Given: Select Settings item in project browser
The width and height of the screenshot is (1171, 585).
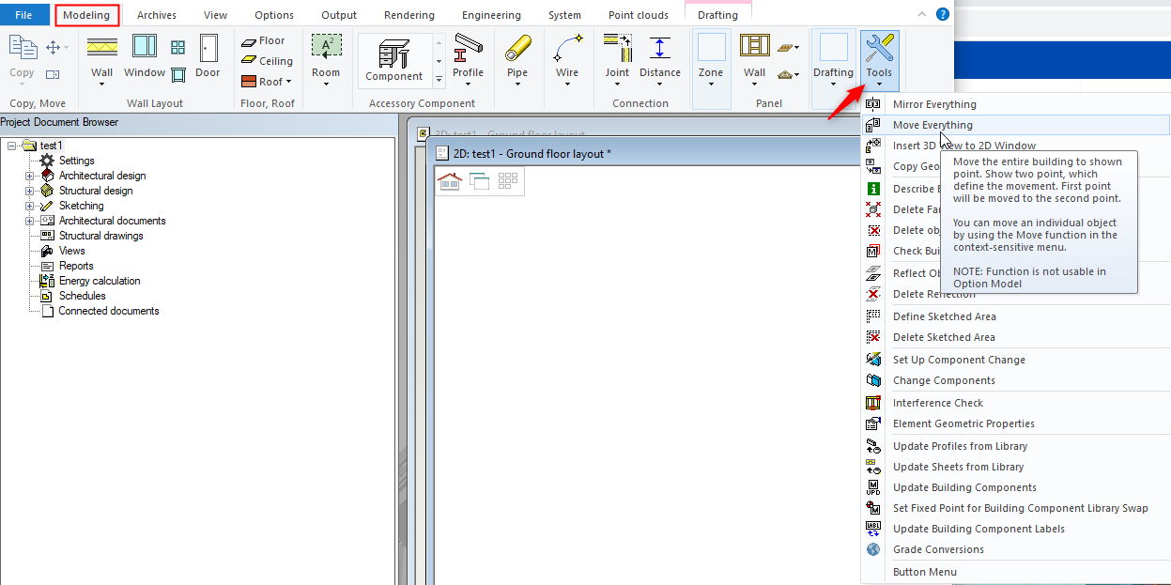Looking at the screenshot, I should pyautogui.click(x=76, y=161).
